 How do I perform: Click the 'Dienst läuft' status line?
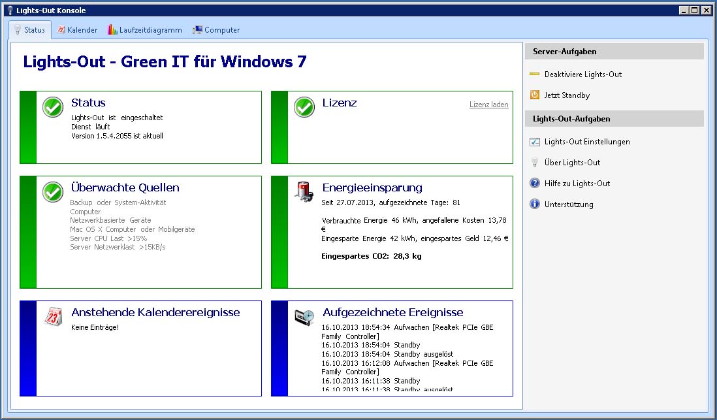[91, 127]
